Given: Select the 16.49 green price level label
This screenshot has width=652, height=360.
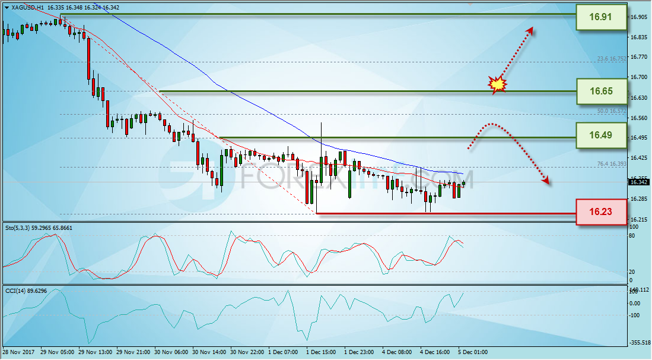Looking at the screenshot, I should [x=601, y=135].
